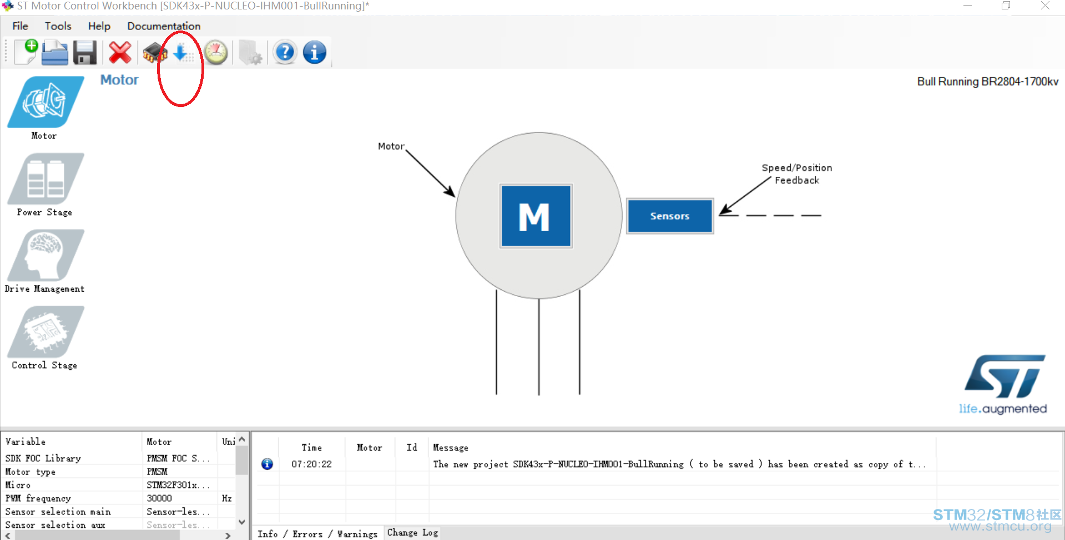Click the Id column header in the log
Screen dimensions: 1065x540
click(x=412, y=447)
